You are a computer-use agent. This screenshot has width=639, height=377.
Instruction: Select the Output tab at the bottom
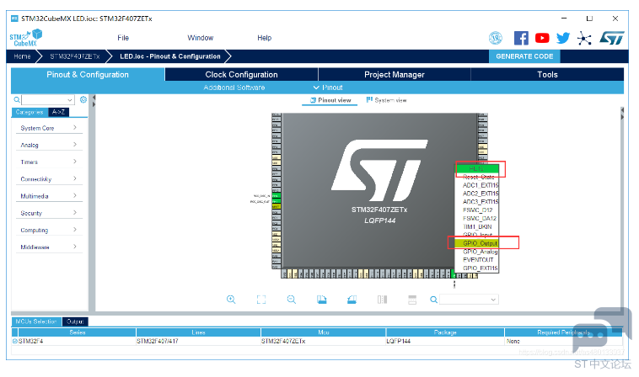pyautogui.click(x=75, y=321)
